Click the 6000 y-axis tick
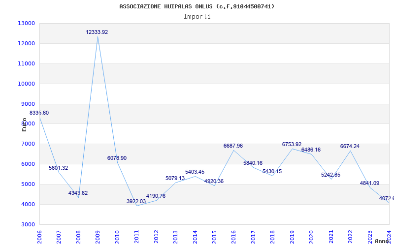The image size is (394, 246). click(x=28, y=164)
